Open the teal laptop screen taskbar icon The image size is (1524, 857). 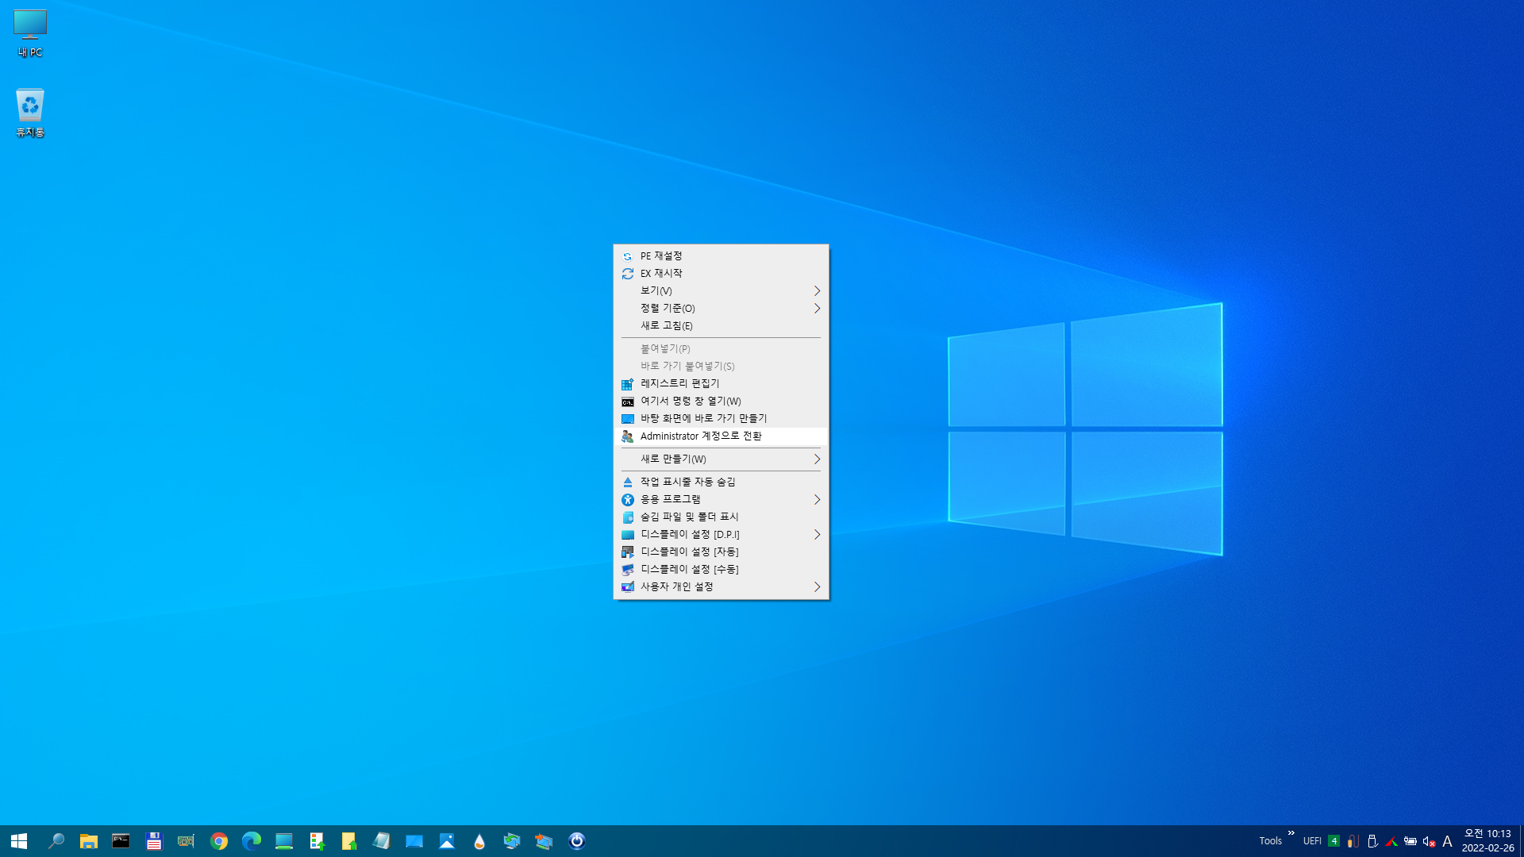[x=284, y=841]
